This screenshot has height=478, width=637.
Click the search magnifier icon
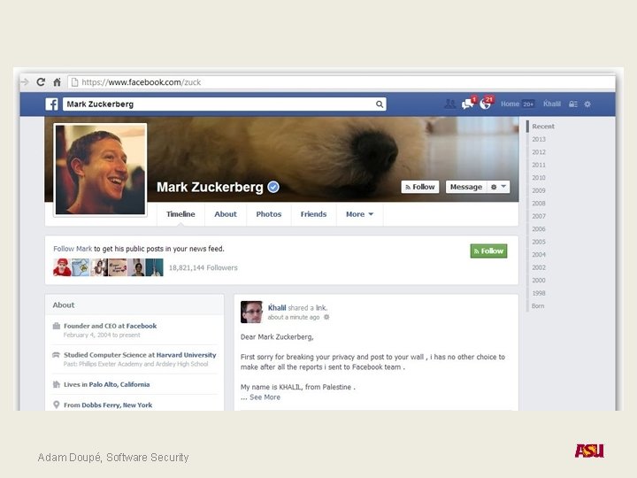(x=380, y=104)
